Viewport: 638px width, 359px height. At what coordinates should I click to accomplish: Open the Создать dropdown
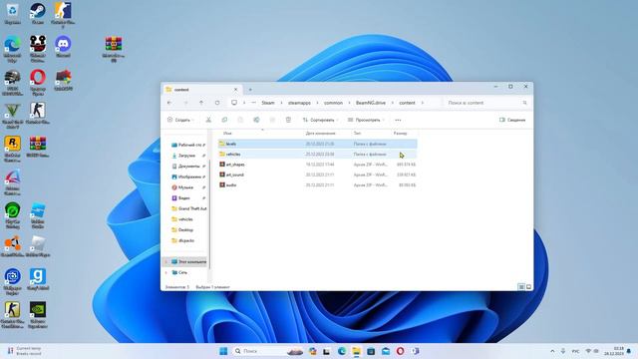point(180,120)
